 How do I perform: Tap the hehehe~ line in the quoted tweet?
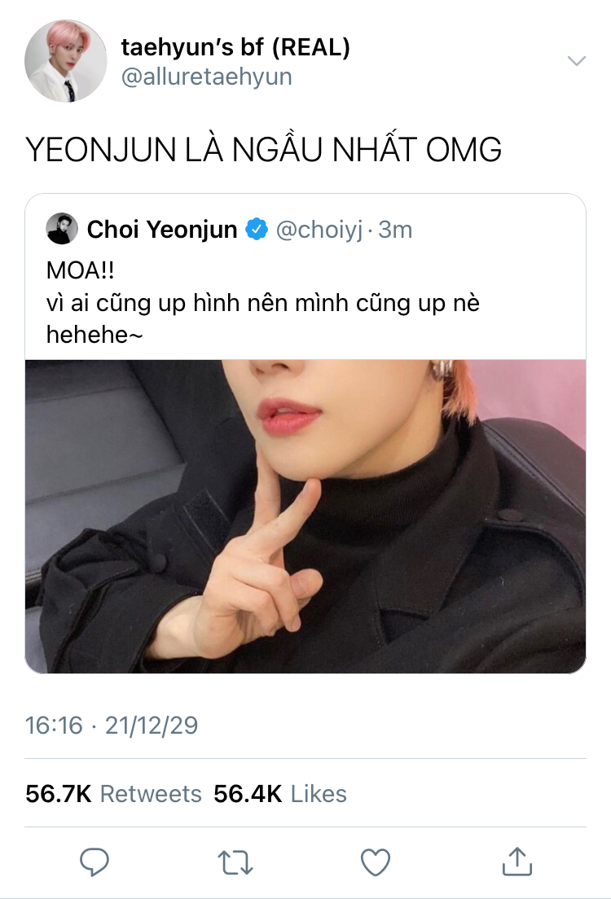point(94,335)
